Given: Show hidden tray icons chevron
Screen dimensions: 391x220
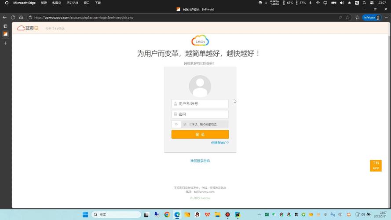Looking at the screenshot, I should pyautogui.click(x=259, y=215).
